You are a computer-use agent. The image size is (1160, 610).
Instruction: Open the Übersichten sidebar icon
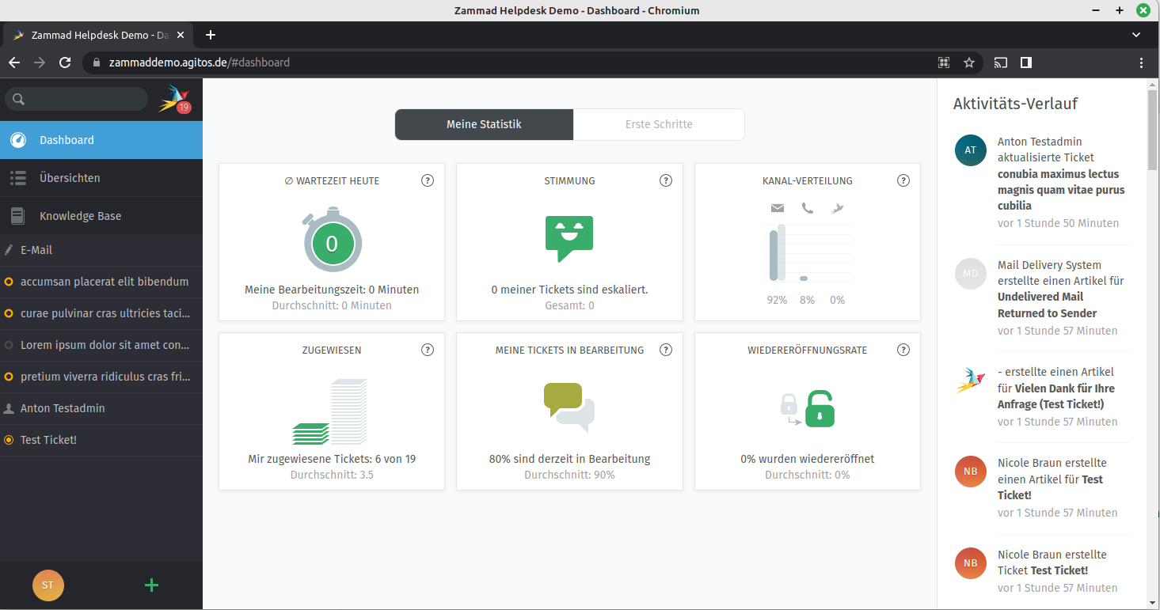coord(17,177)
